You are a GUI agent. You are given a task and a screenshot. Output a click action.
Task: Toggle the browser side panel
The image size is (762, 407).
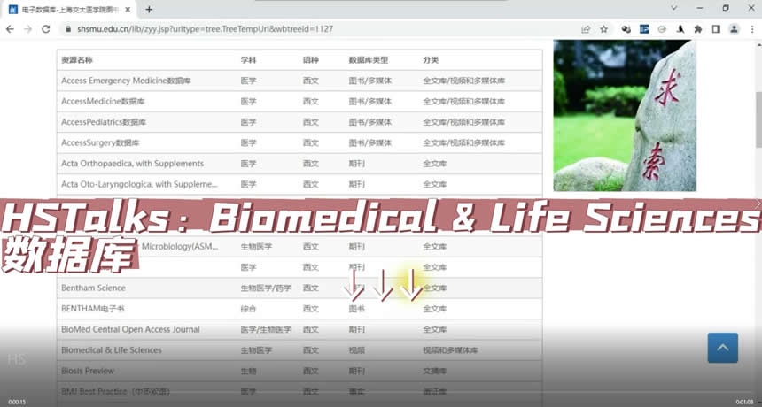716,29
